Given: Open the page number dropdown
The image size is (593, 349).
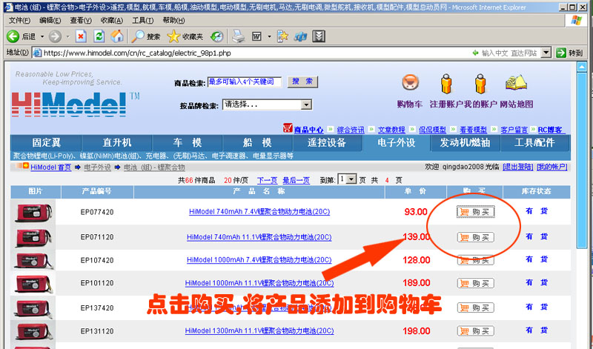Looking at the screenshot, I should [351, 179].
